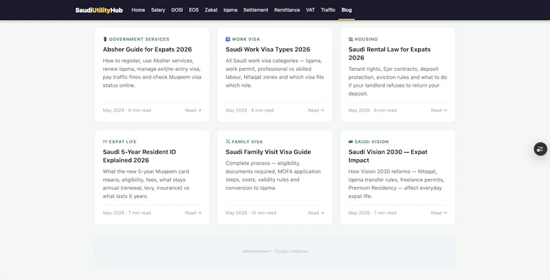The height and width of the screenshot is (280, 550).
Task: Open Absher Guide for Expats 2026 article
Action: tap(147, 50)
